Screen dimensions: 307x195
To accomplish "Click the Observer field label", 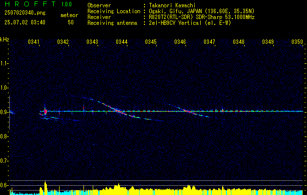I will coord(99,5).
